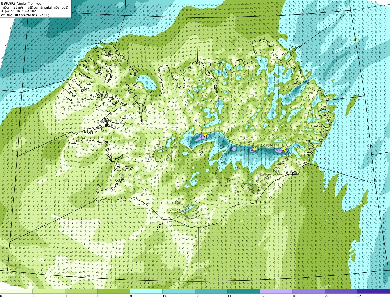Click the "IT: þri. 15. 10. 2024 18Z" line
Image resolution: width=390 pixels, height=298 pixels.
(x=18, y=11)
